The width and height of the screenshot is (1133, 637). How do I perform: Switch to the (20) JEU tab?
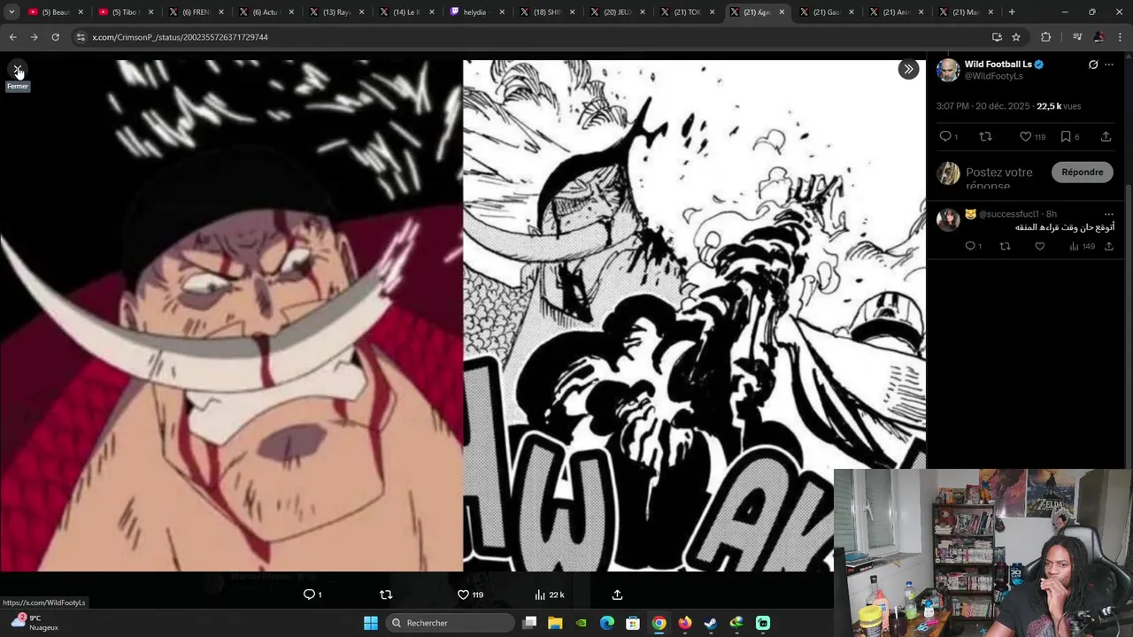pyautogui.click(x=619, y=12)
